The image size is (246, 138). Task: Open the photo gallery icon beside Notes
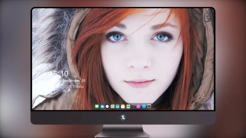tap(128, 107)
